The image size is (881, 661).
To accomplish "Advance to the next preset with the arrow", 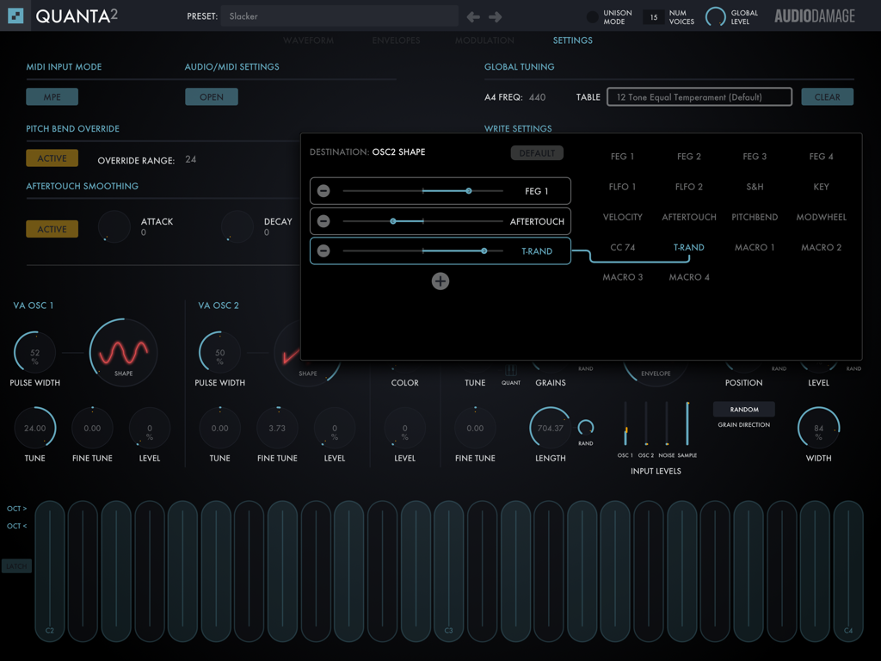I will [x=495, y=15].
